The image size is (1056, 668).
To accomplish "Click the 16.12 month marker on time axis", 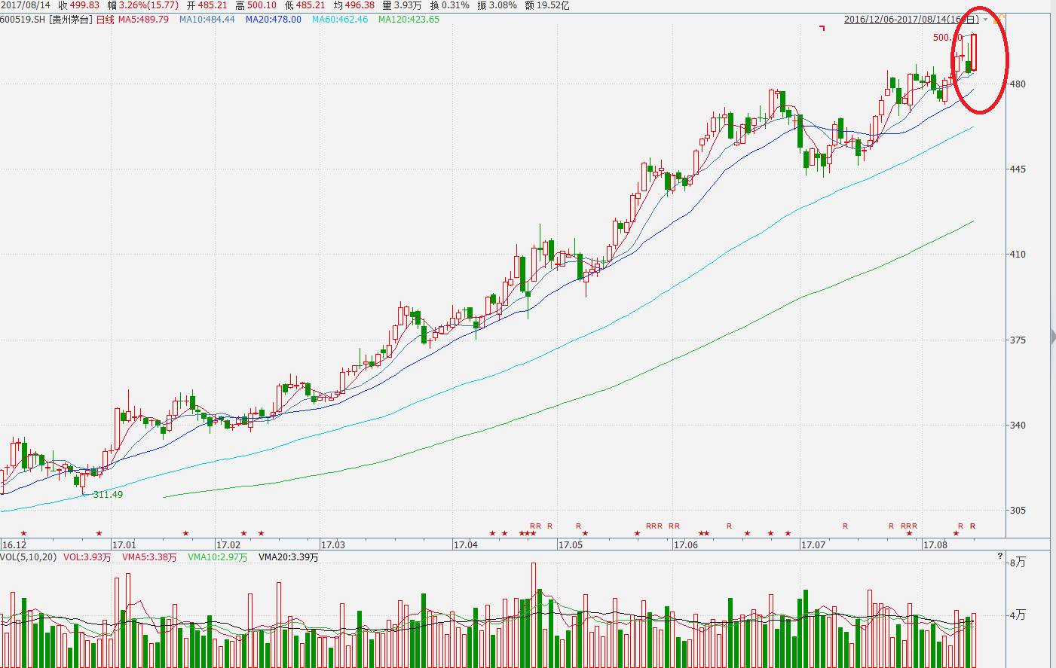I will click(14, 544).
